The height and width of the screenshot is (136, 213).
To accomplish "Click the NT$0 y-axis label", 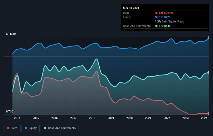I will [x=10, y=111].
